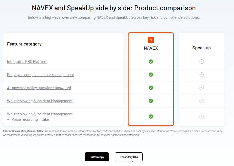The width and height of the screenshot is (234, 166).
Task: Follow the AI-powered policy questions answered link
Action: [x=39, y=88]
